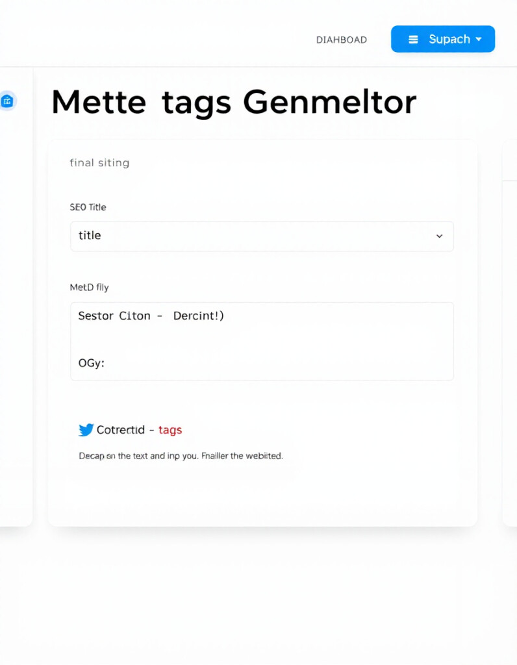Viewport: 517px width, 665px height.
Task: Switch to the Mette tags Genmeltor page header
Action: point(234,101)
